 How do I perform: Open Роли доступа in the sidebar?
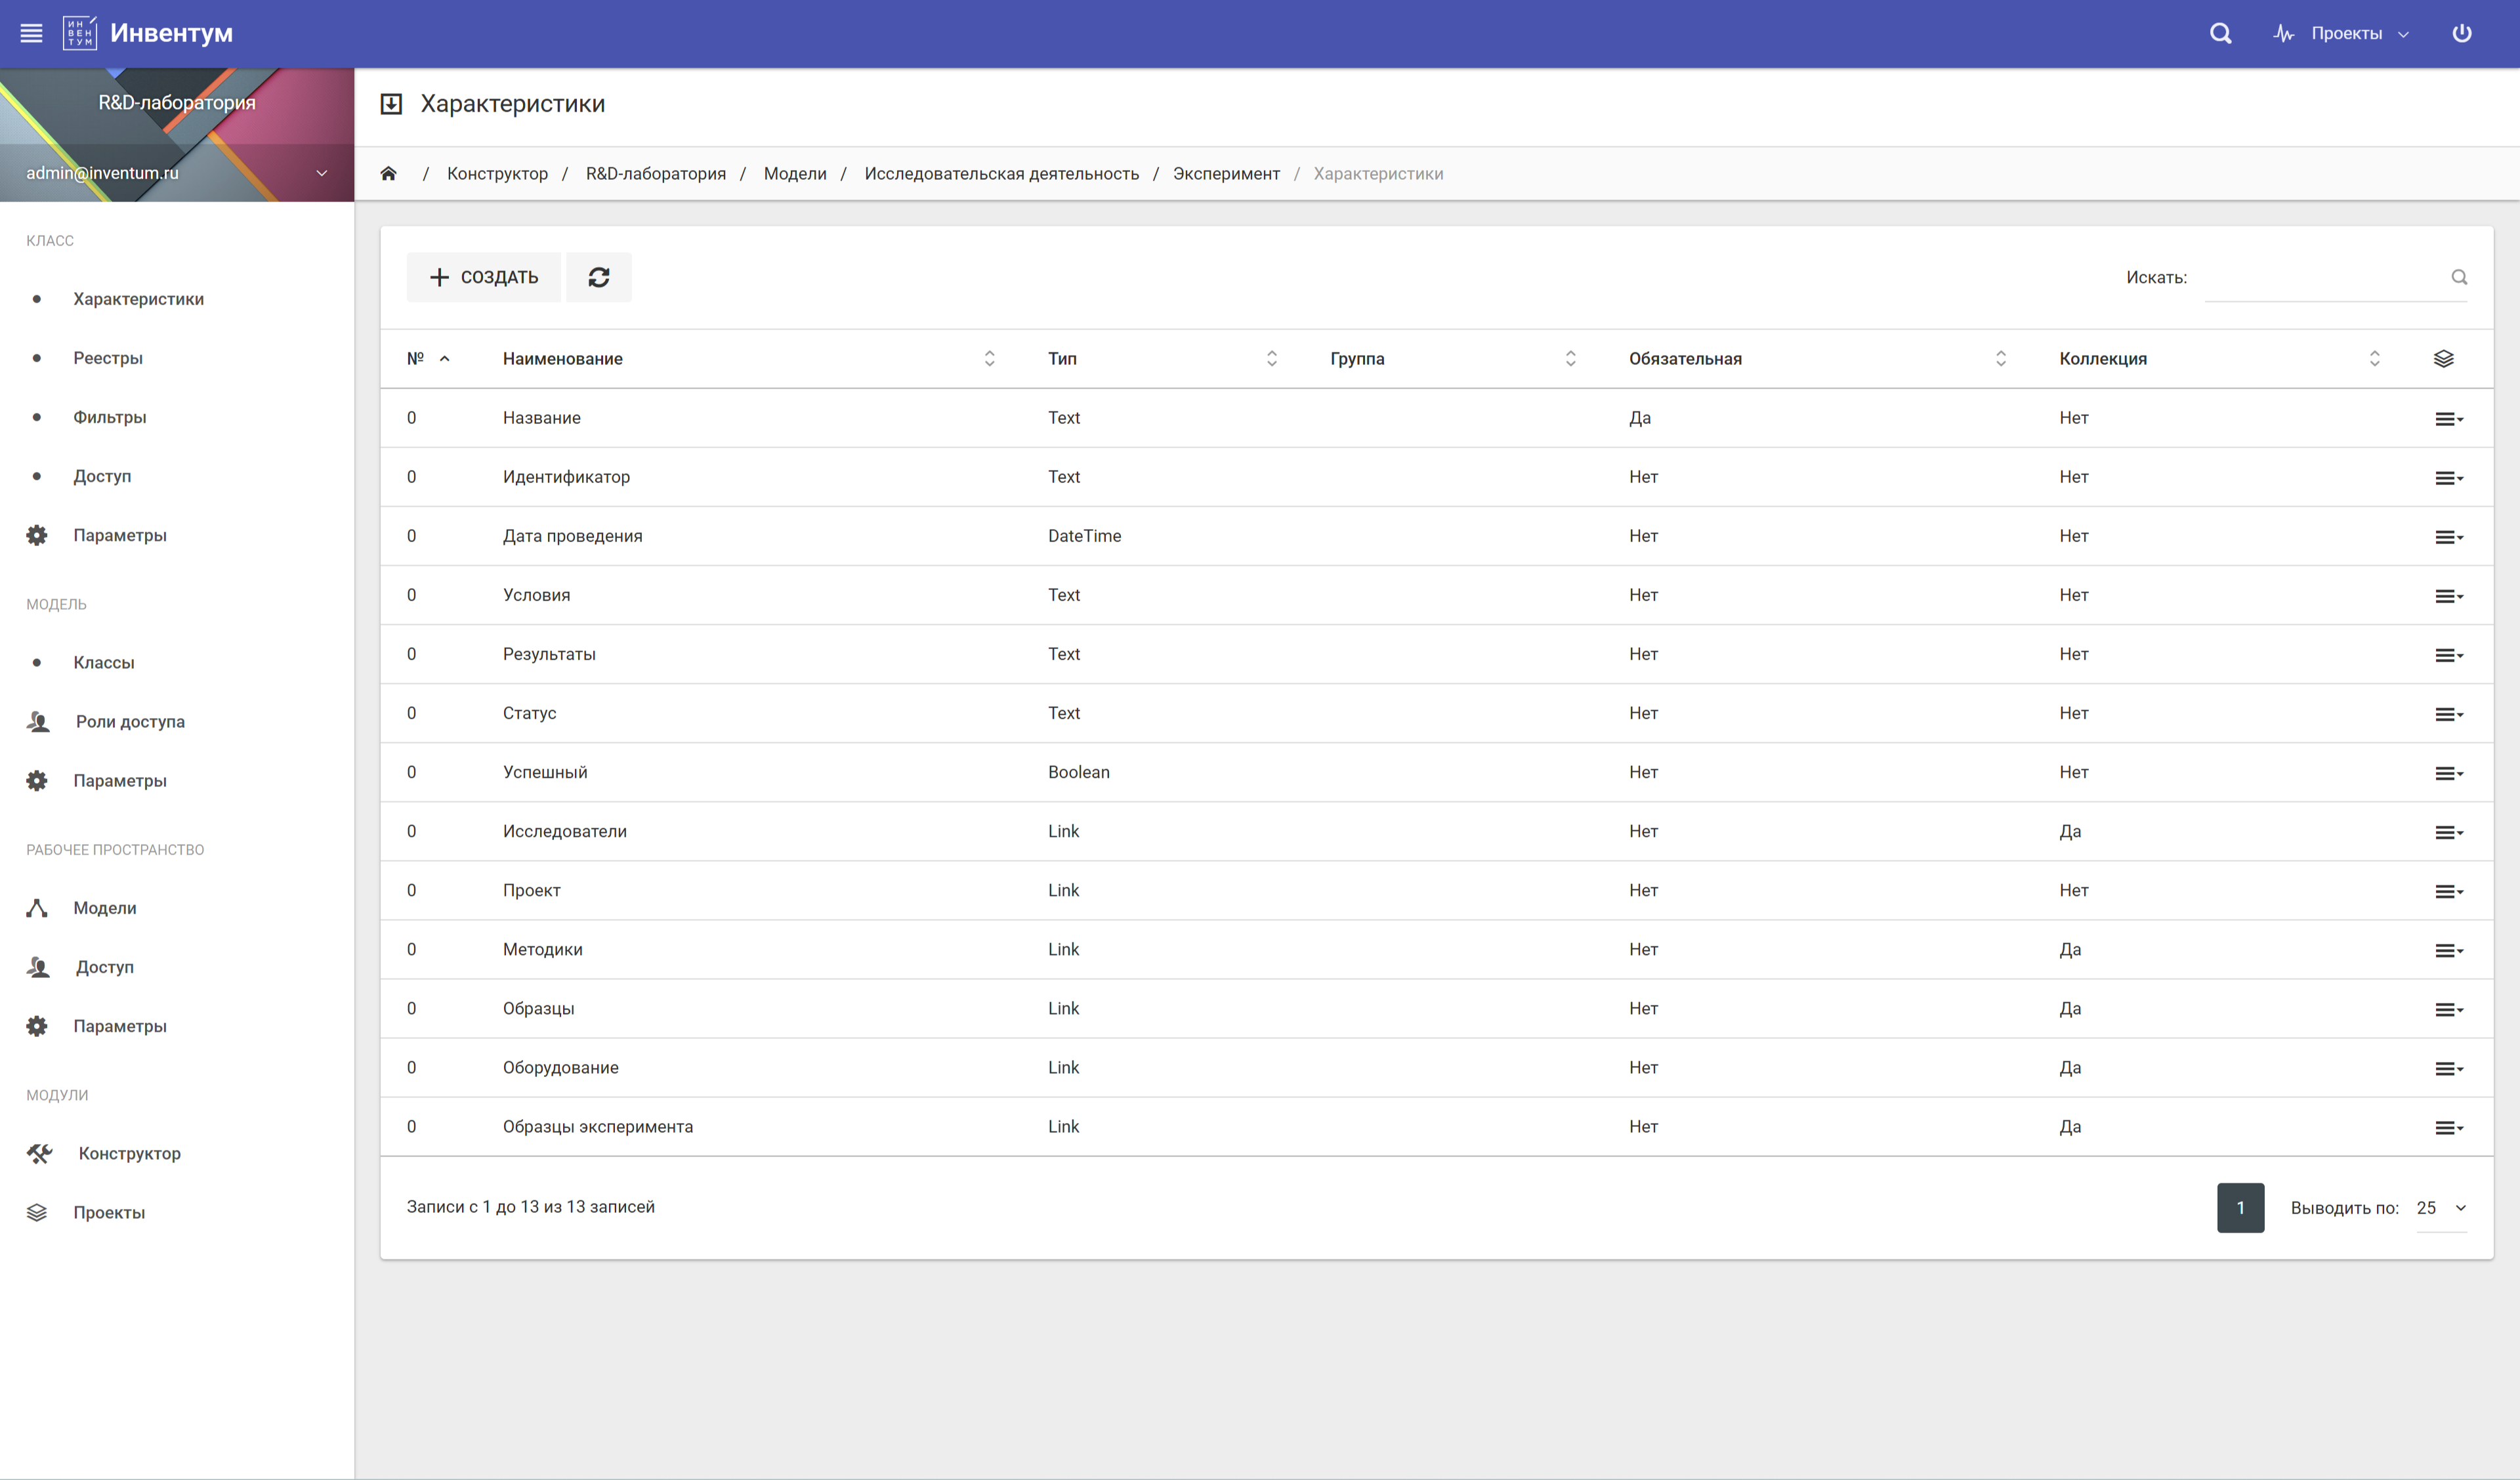[130, 721]
